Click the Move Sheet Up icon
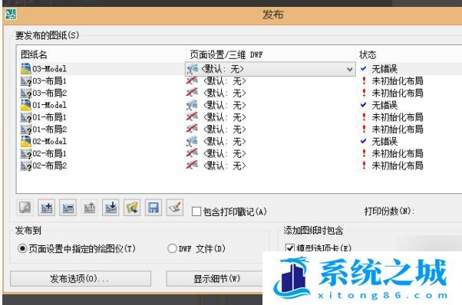This screenshot has height=305, width=462. pos(89,208)
